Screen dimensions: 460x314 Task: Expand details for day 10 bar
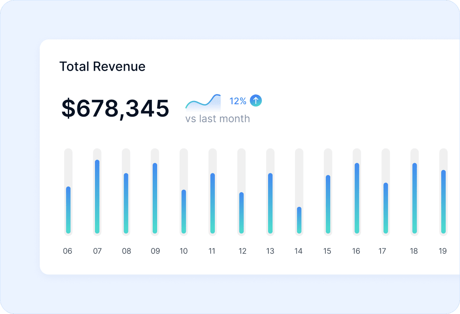click(x=183, y=211)
